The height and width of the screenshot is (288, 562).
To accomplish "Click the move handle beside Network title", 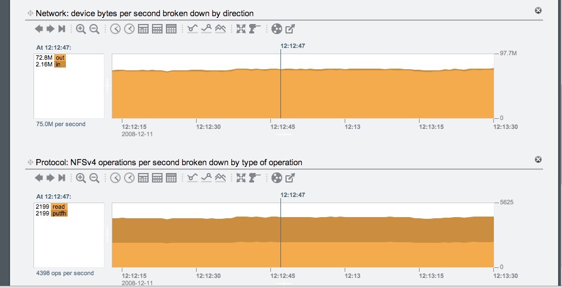I will [30, 12].
